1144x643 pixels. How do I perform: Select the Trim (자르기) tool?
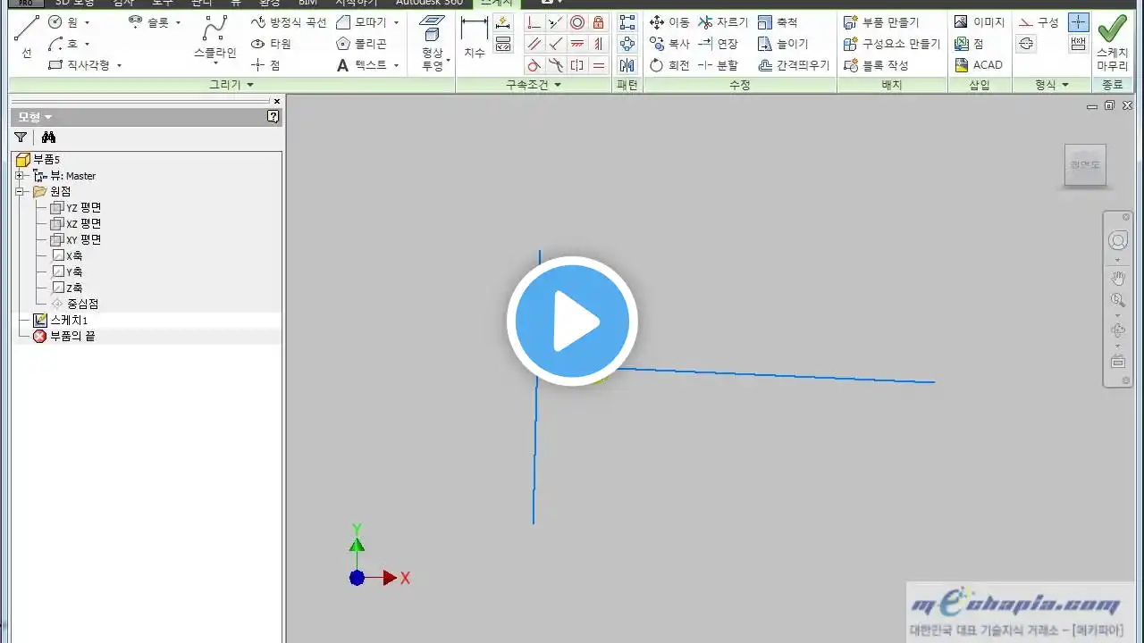pyautogui.click(x=723, y=22)
